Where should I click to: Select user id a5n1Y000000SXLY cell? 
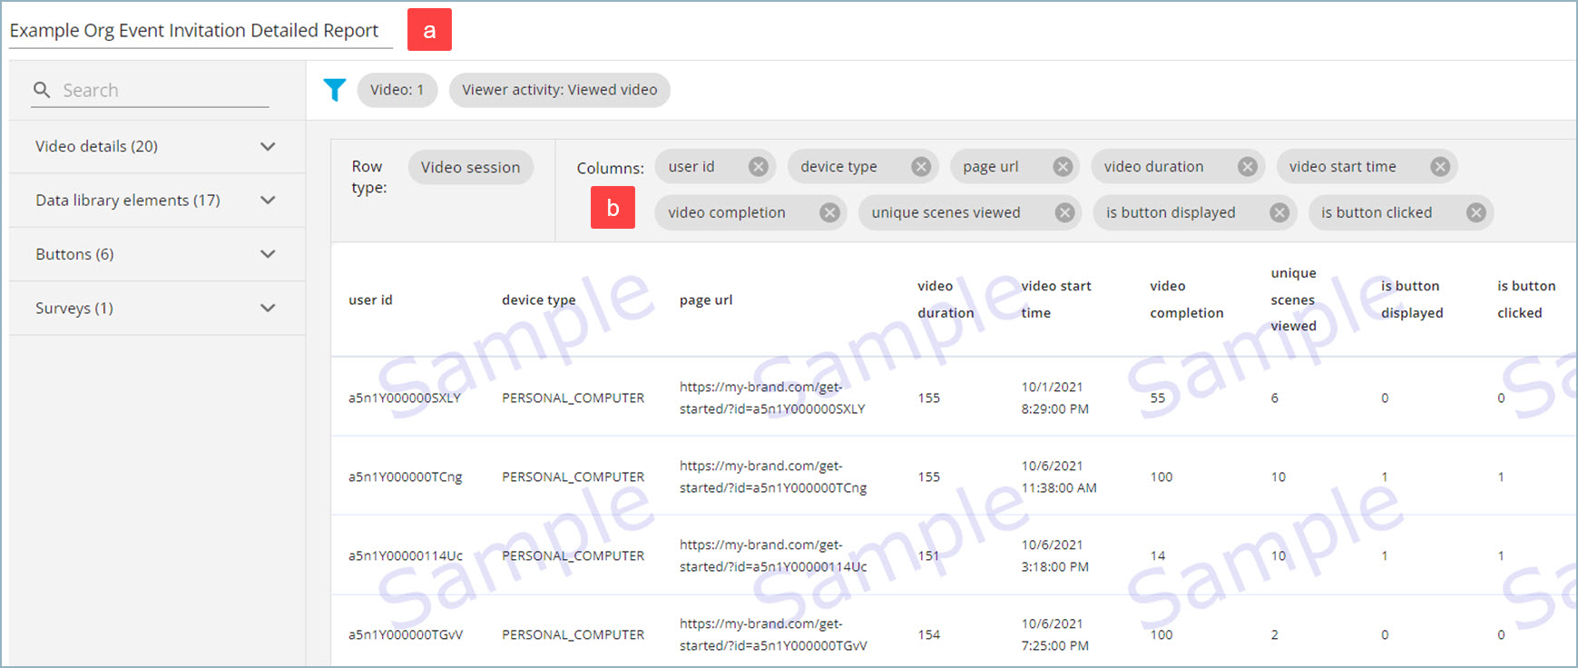pos(405,398)
